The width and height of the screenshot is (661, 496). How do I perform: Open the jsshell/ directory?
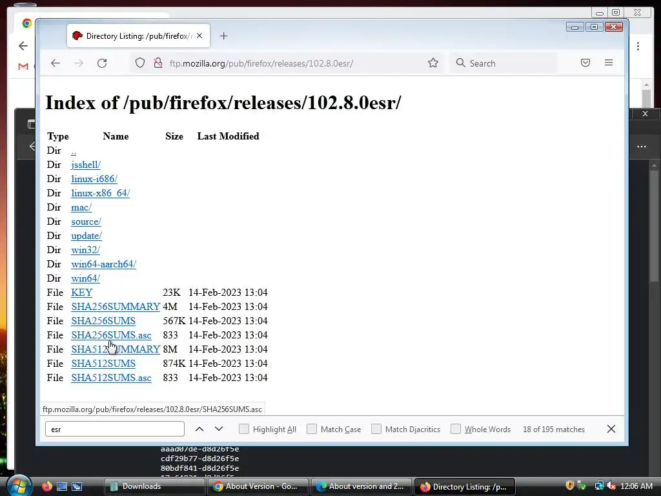86,165
